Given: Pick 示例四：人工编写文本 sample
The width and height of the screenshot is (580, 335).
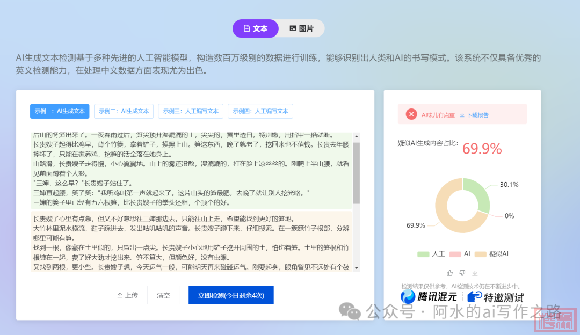Looking at the screenshot, I should [260, 111].
